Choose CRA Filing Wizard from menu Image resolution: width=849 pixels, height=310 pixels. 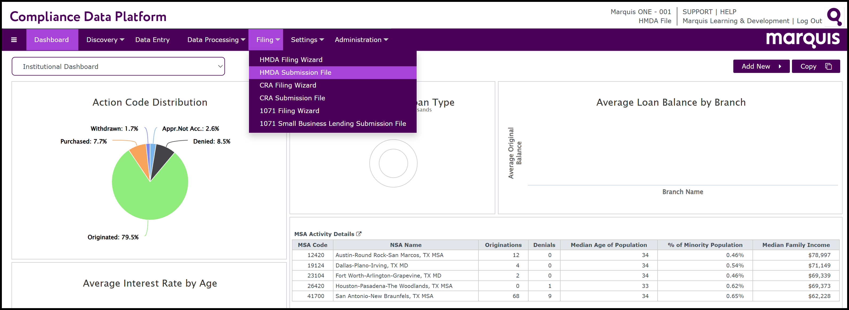(288, 85)
